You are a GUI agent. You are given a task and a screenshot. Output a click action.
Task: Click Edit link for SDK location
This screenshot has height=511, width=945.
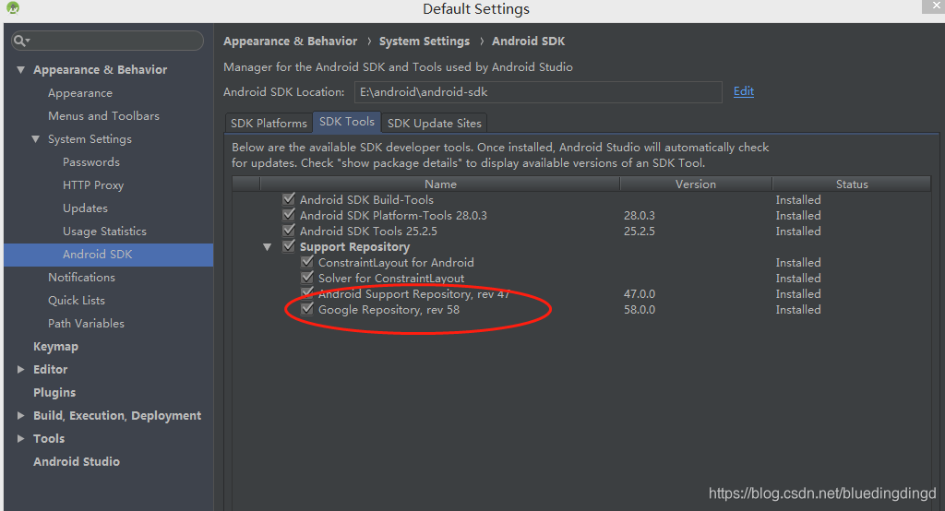tap(744, 91)
